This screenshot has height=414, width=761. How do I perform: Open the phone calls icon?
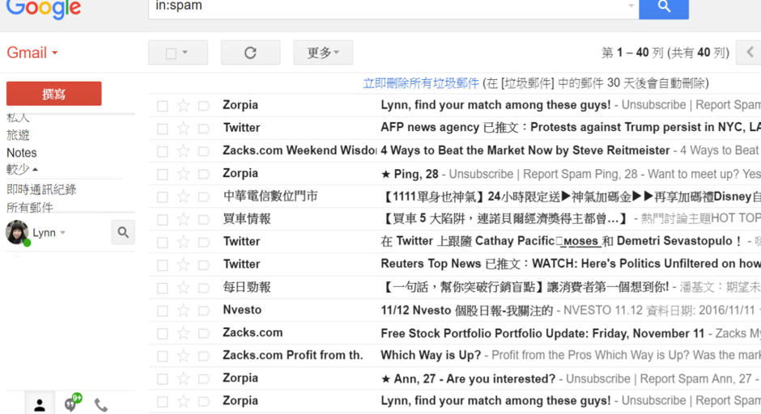coord(101,405)
